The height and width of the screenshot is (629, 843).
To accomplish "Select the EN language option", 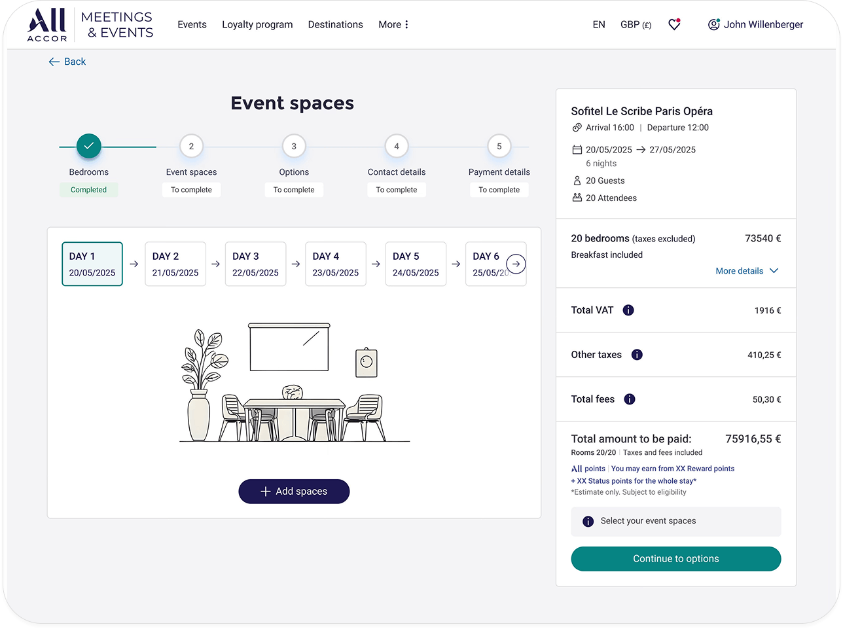I will click(599, 24).
